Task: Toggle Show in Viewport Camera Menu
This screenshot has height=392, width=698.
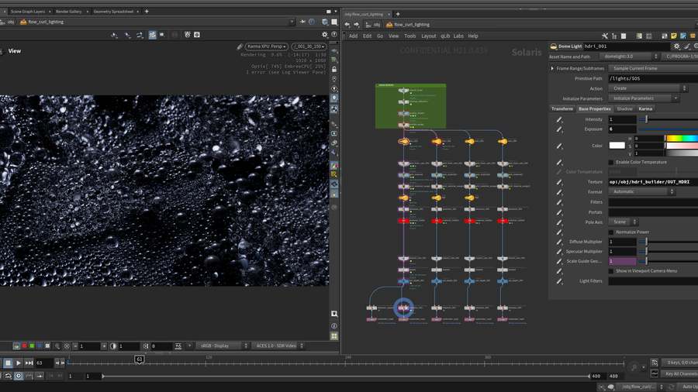Action: pyautogui.click(x=611, y=271)
